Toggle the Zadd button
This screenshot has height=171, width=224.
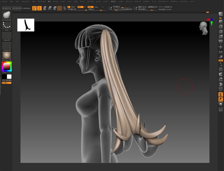coord(91,7)
